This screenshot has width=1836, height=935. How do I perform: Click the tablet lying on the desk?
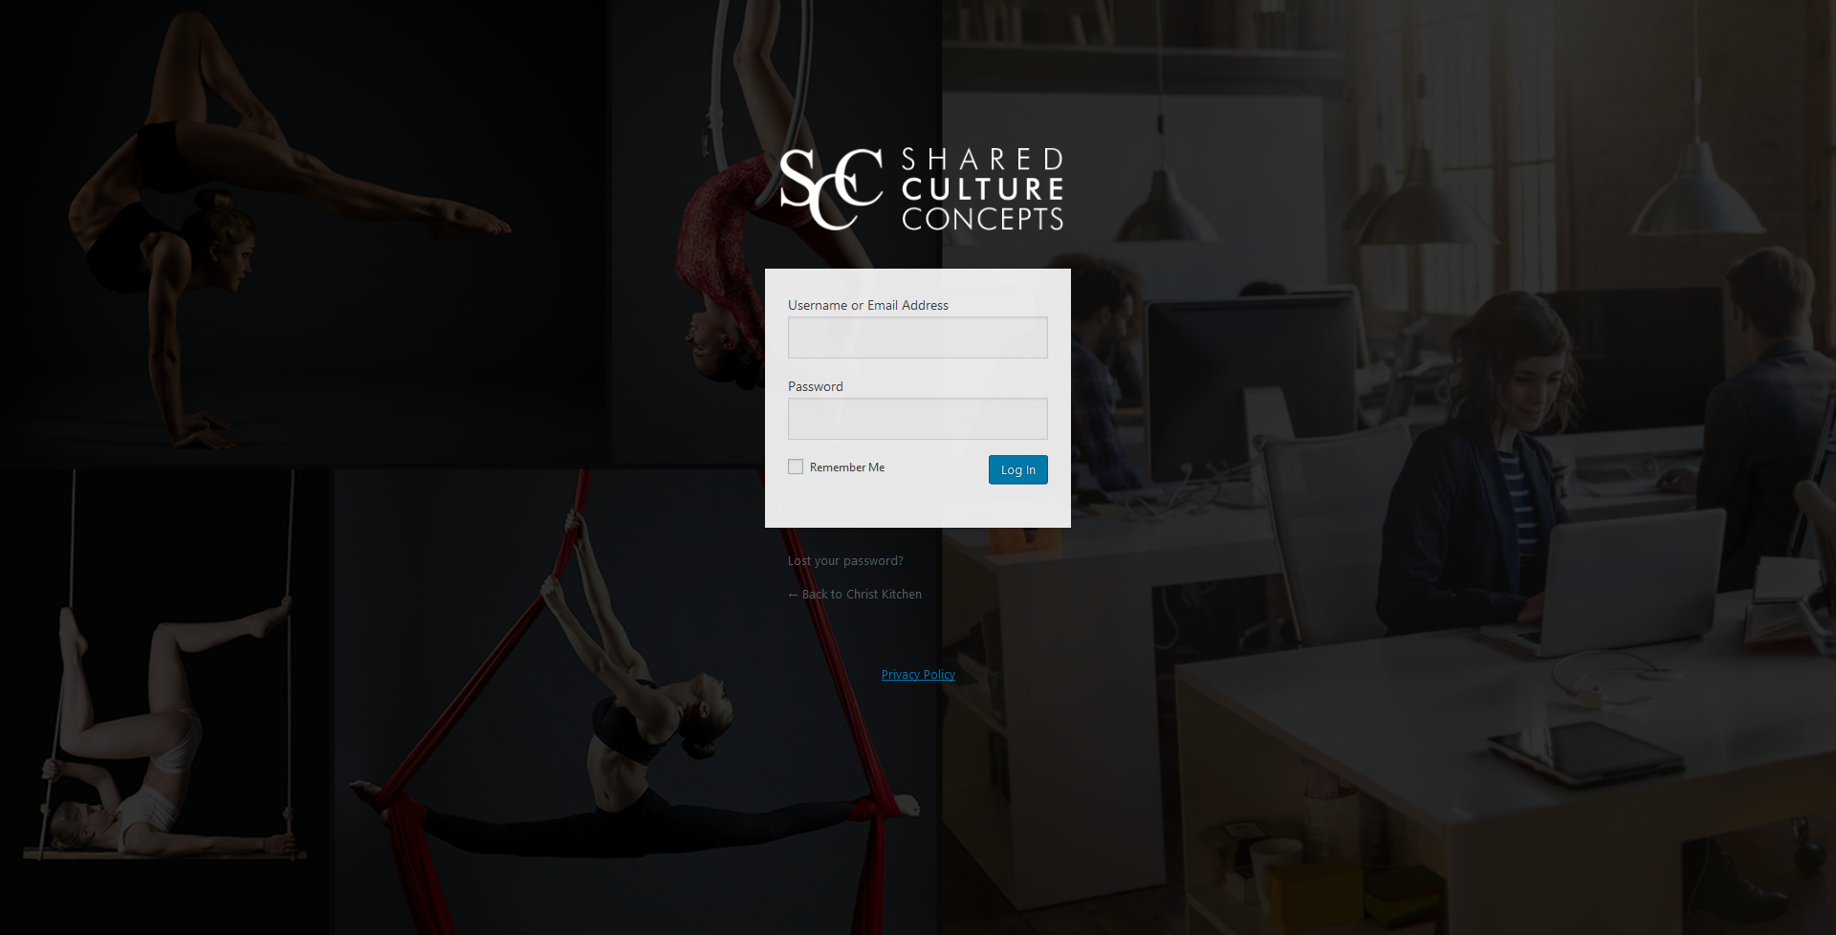[x=1585, y=752]
